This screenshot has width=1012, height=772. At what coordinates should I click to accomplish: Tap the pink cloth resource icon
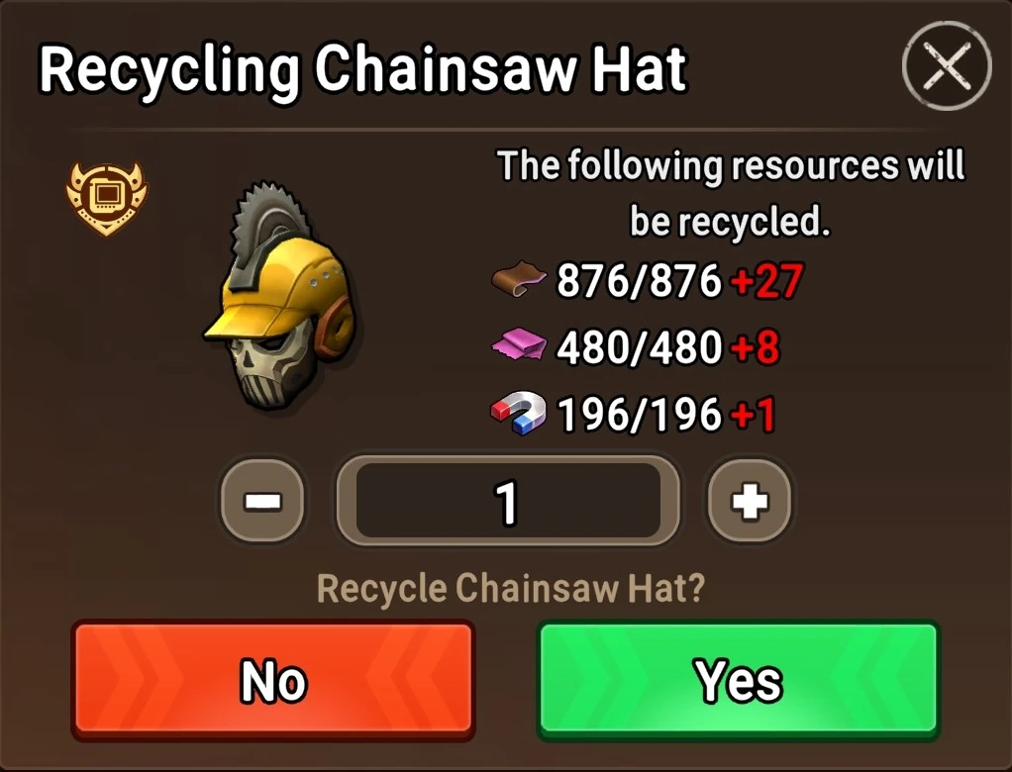pos(519,343)
